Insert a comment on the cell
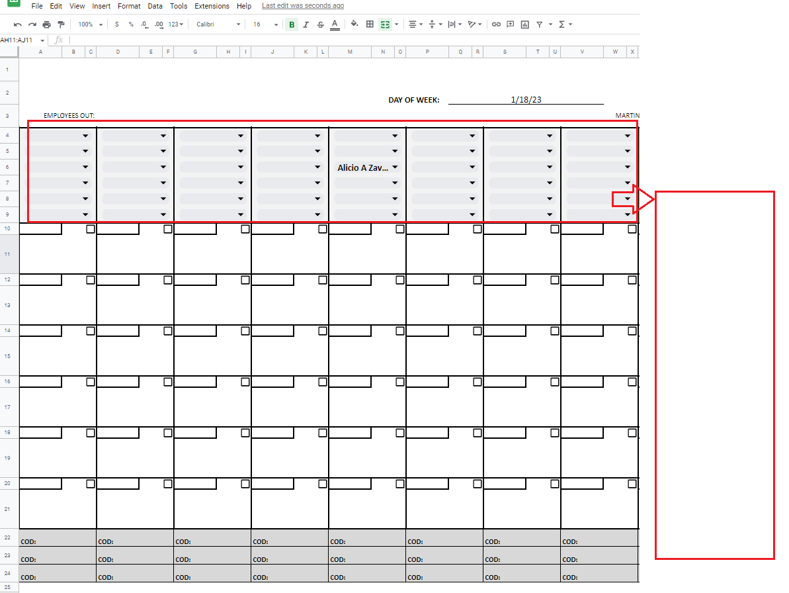 pyautogui.click(x=510, y=24)
